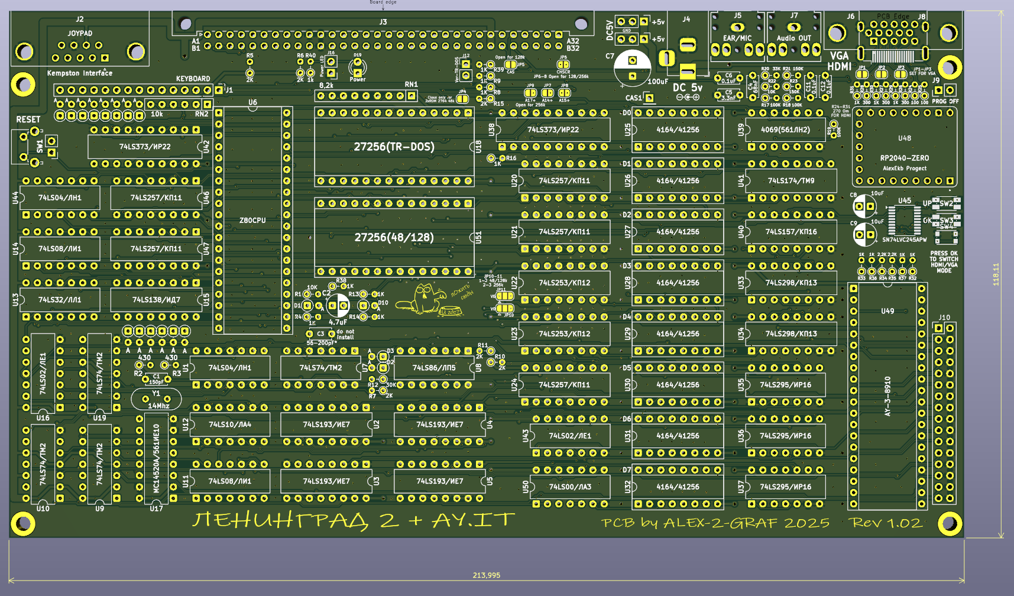The height and width of the screenshot is (596, 1014).
Task: Click the cat drawing silkscreen graphic
Action: coord(425,299)
